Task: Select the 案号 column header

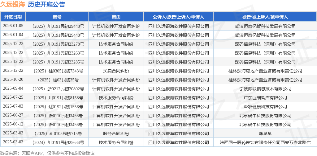Action: [x=57, y=17]
